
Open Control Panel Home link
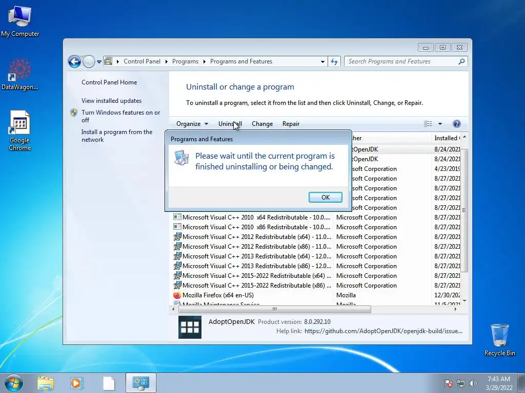(109, 82)
